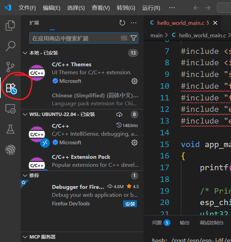Open the 选择(S) menu
The width and height of the screenshot is (231, 242).
pos(76,8)
